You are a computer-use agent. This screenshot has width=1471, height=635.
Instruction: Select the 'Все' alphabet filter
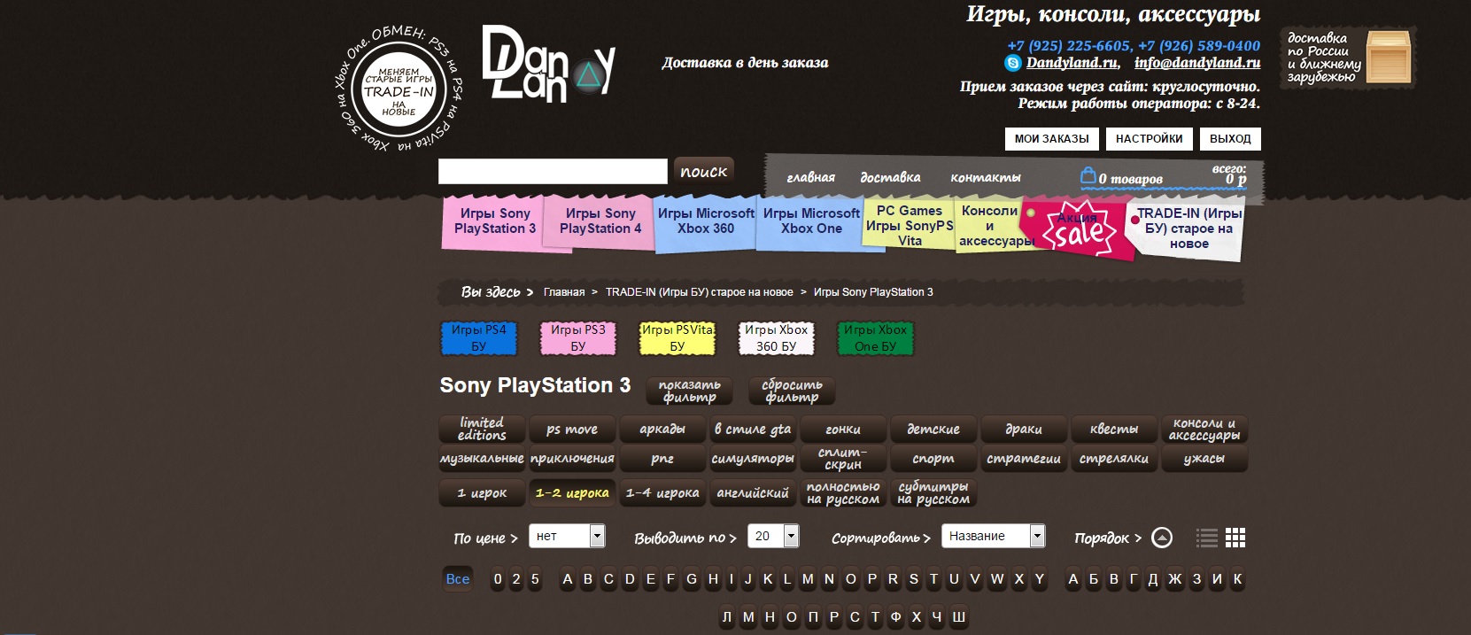click(458, 579)
